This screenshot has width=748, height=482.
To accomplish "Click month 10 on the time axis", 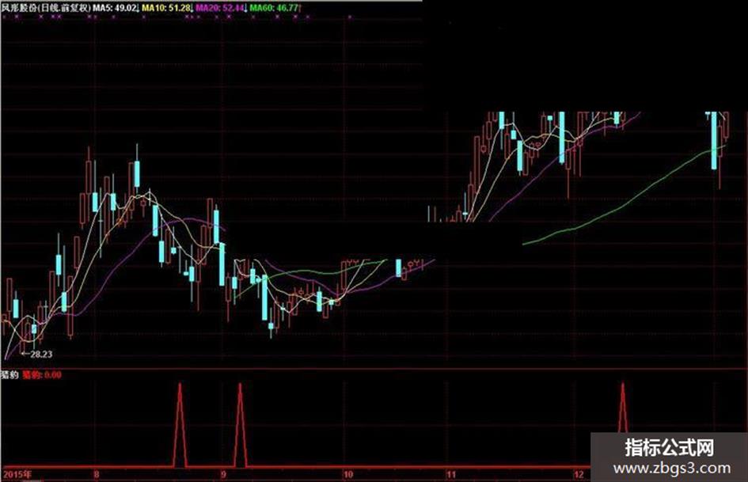I will 348,474.
